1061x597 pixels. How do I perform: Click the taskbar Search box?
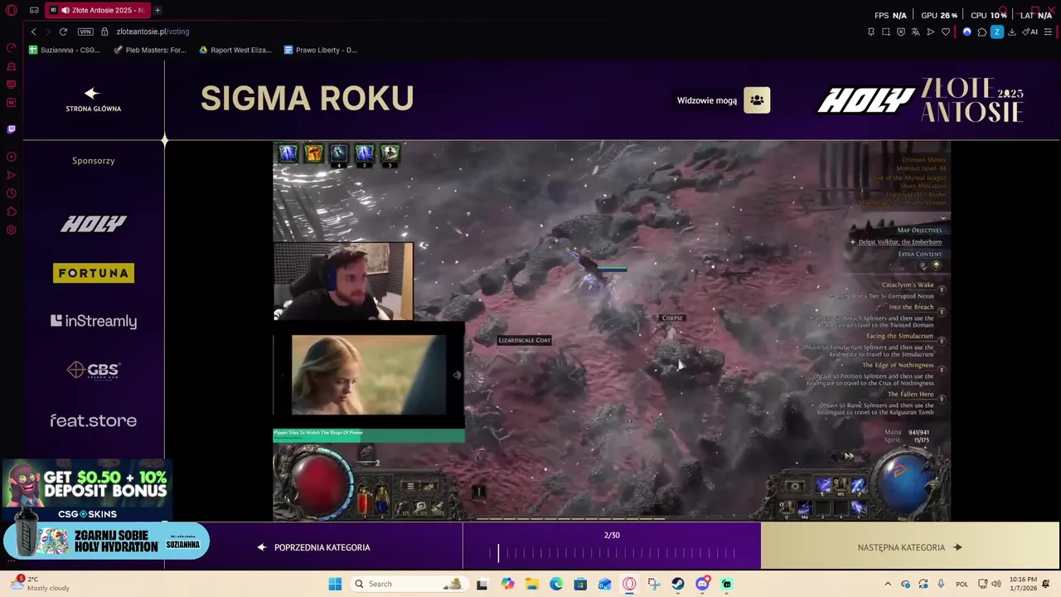click(x=408, y=584)
